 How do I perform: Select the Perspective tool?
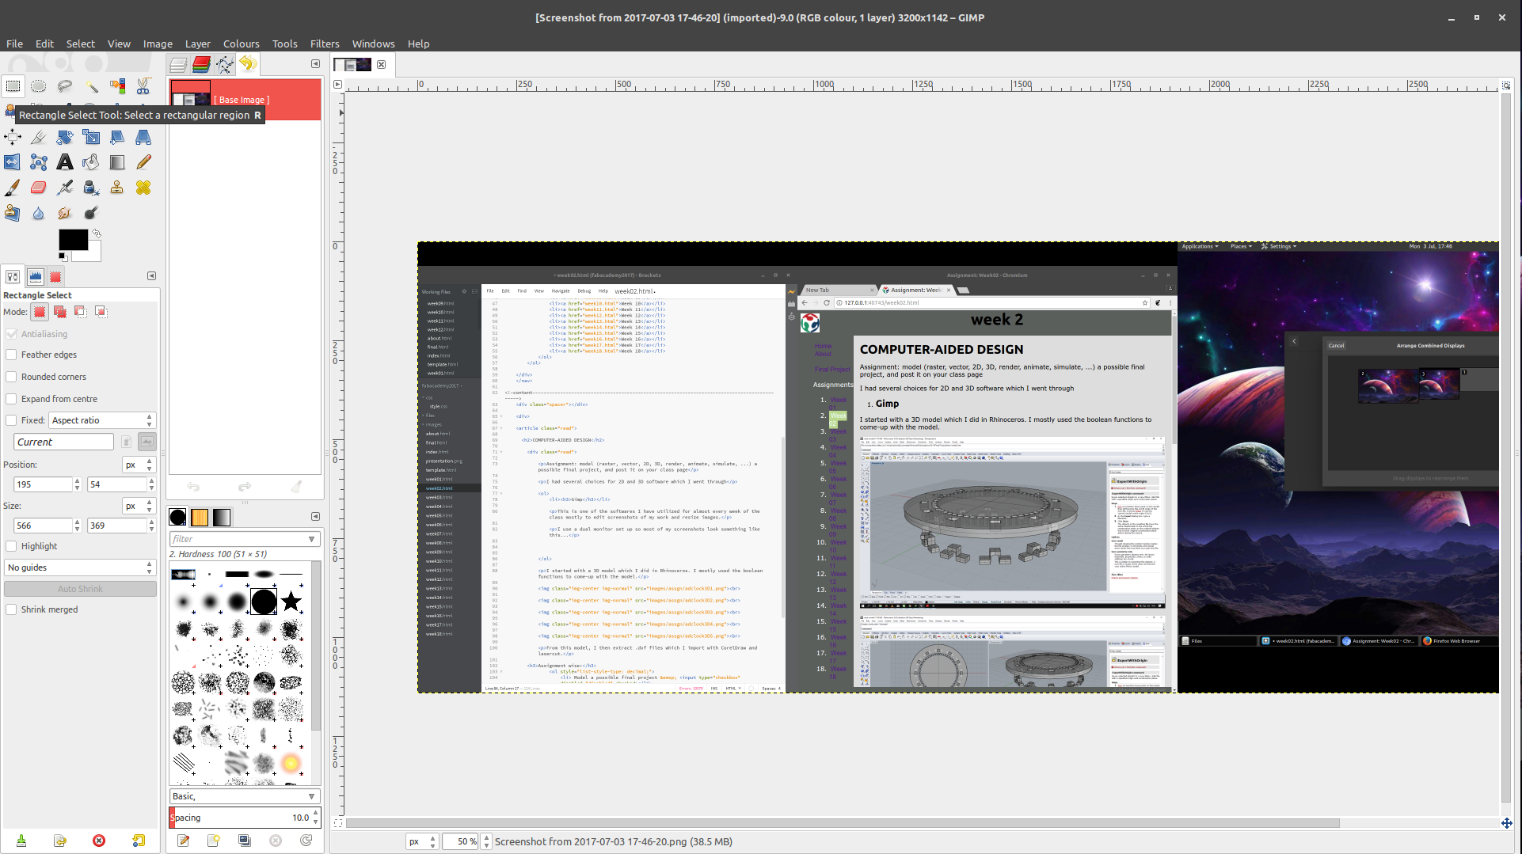click(x=143, y=137)
